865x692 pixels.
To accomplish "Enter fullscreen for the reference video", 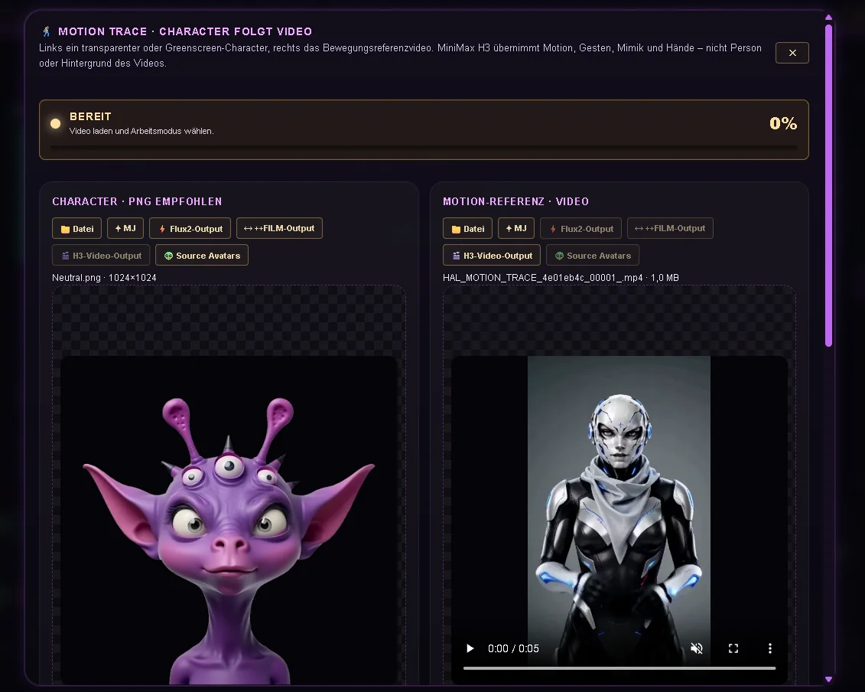I will click(733, 648).
